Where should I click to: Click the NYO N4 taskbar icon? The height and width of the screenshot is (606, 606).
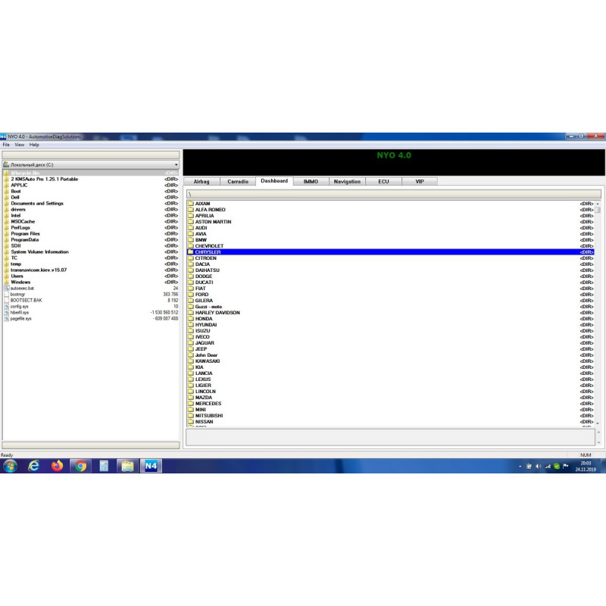pyautogui.click(x=151, y=466)
